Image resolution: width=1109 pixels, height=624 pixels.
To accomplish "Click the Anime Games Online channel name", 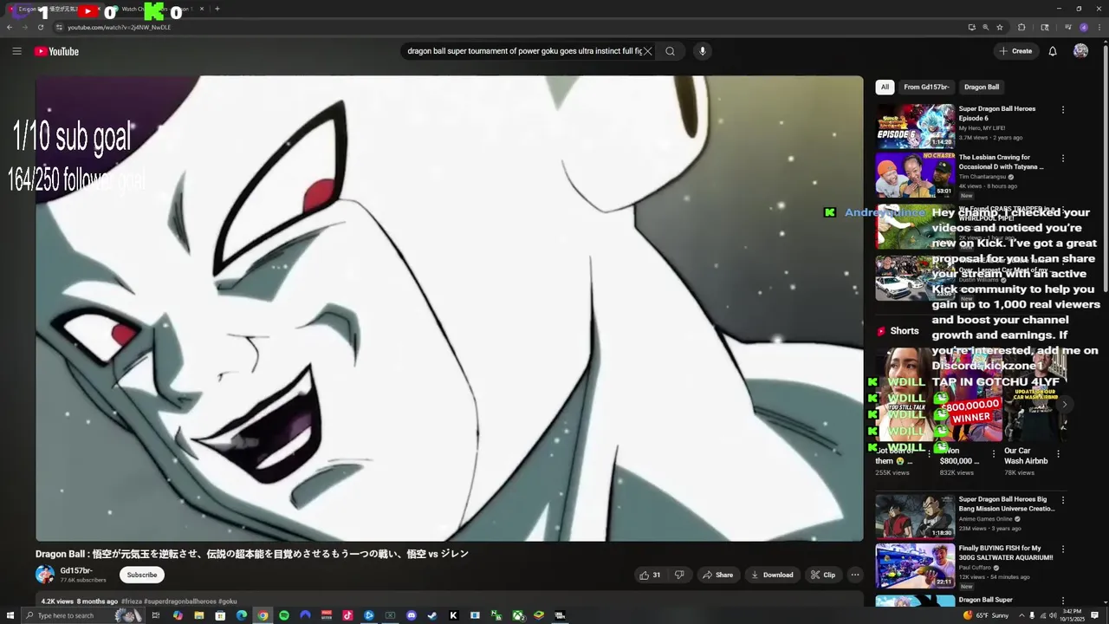I will [x=985, y=519].
